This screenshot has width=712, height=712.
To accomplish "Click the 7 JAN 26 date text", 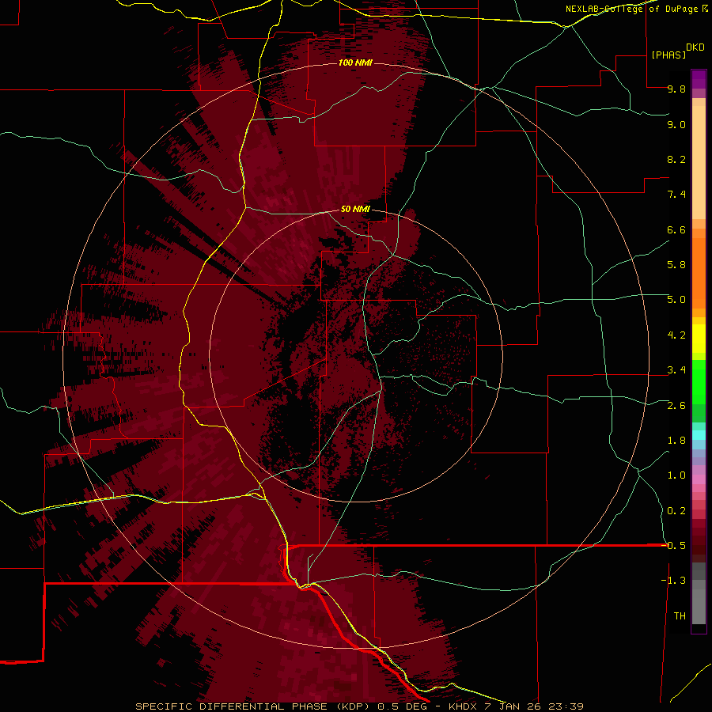I will click(515, 706).
